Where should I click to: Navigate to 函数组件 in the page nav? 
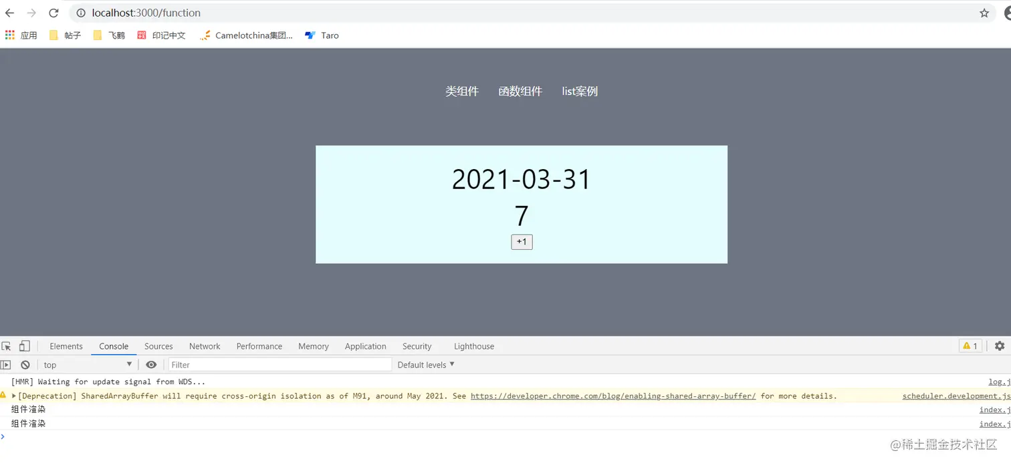[521, 91]
